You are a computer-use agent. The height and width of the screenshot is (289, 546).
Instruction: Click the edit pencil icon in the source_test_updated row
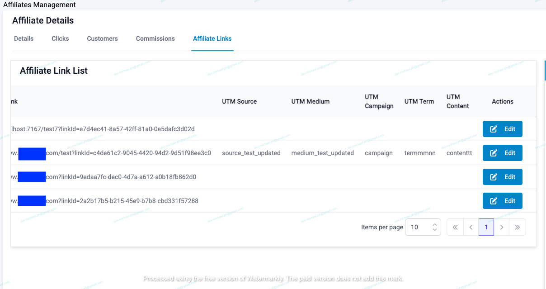494,153
